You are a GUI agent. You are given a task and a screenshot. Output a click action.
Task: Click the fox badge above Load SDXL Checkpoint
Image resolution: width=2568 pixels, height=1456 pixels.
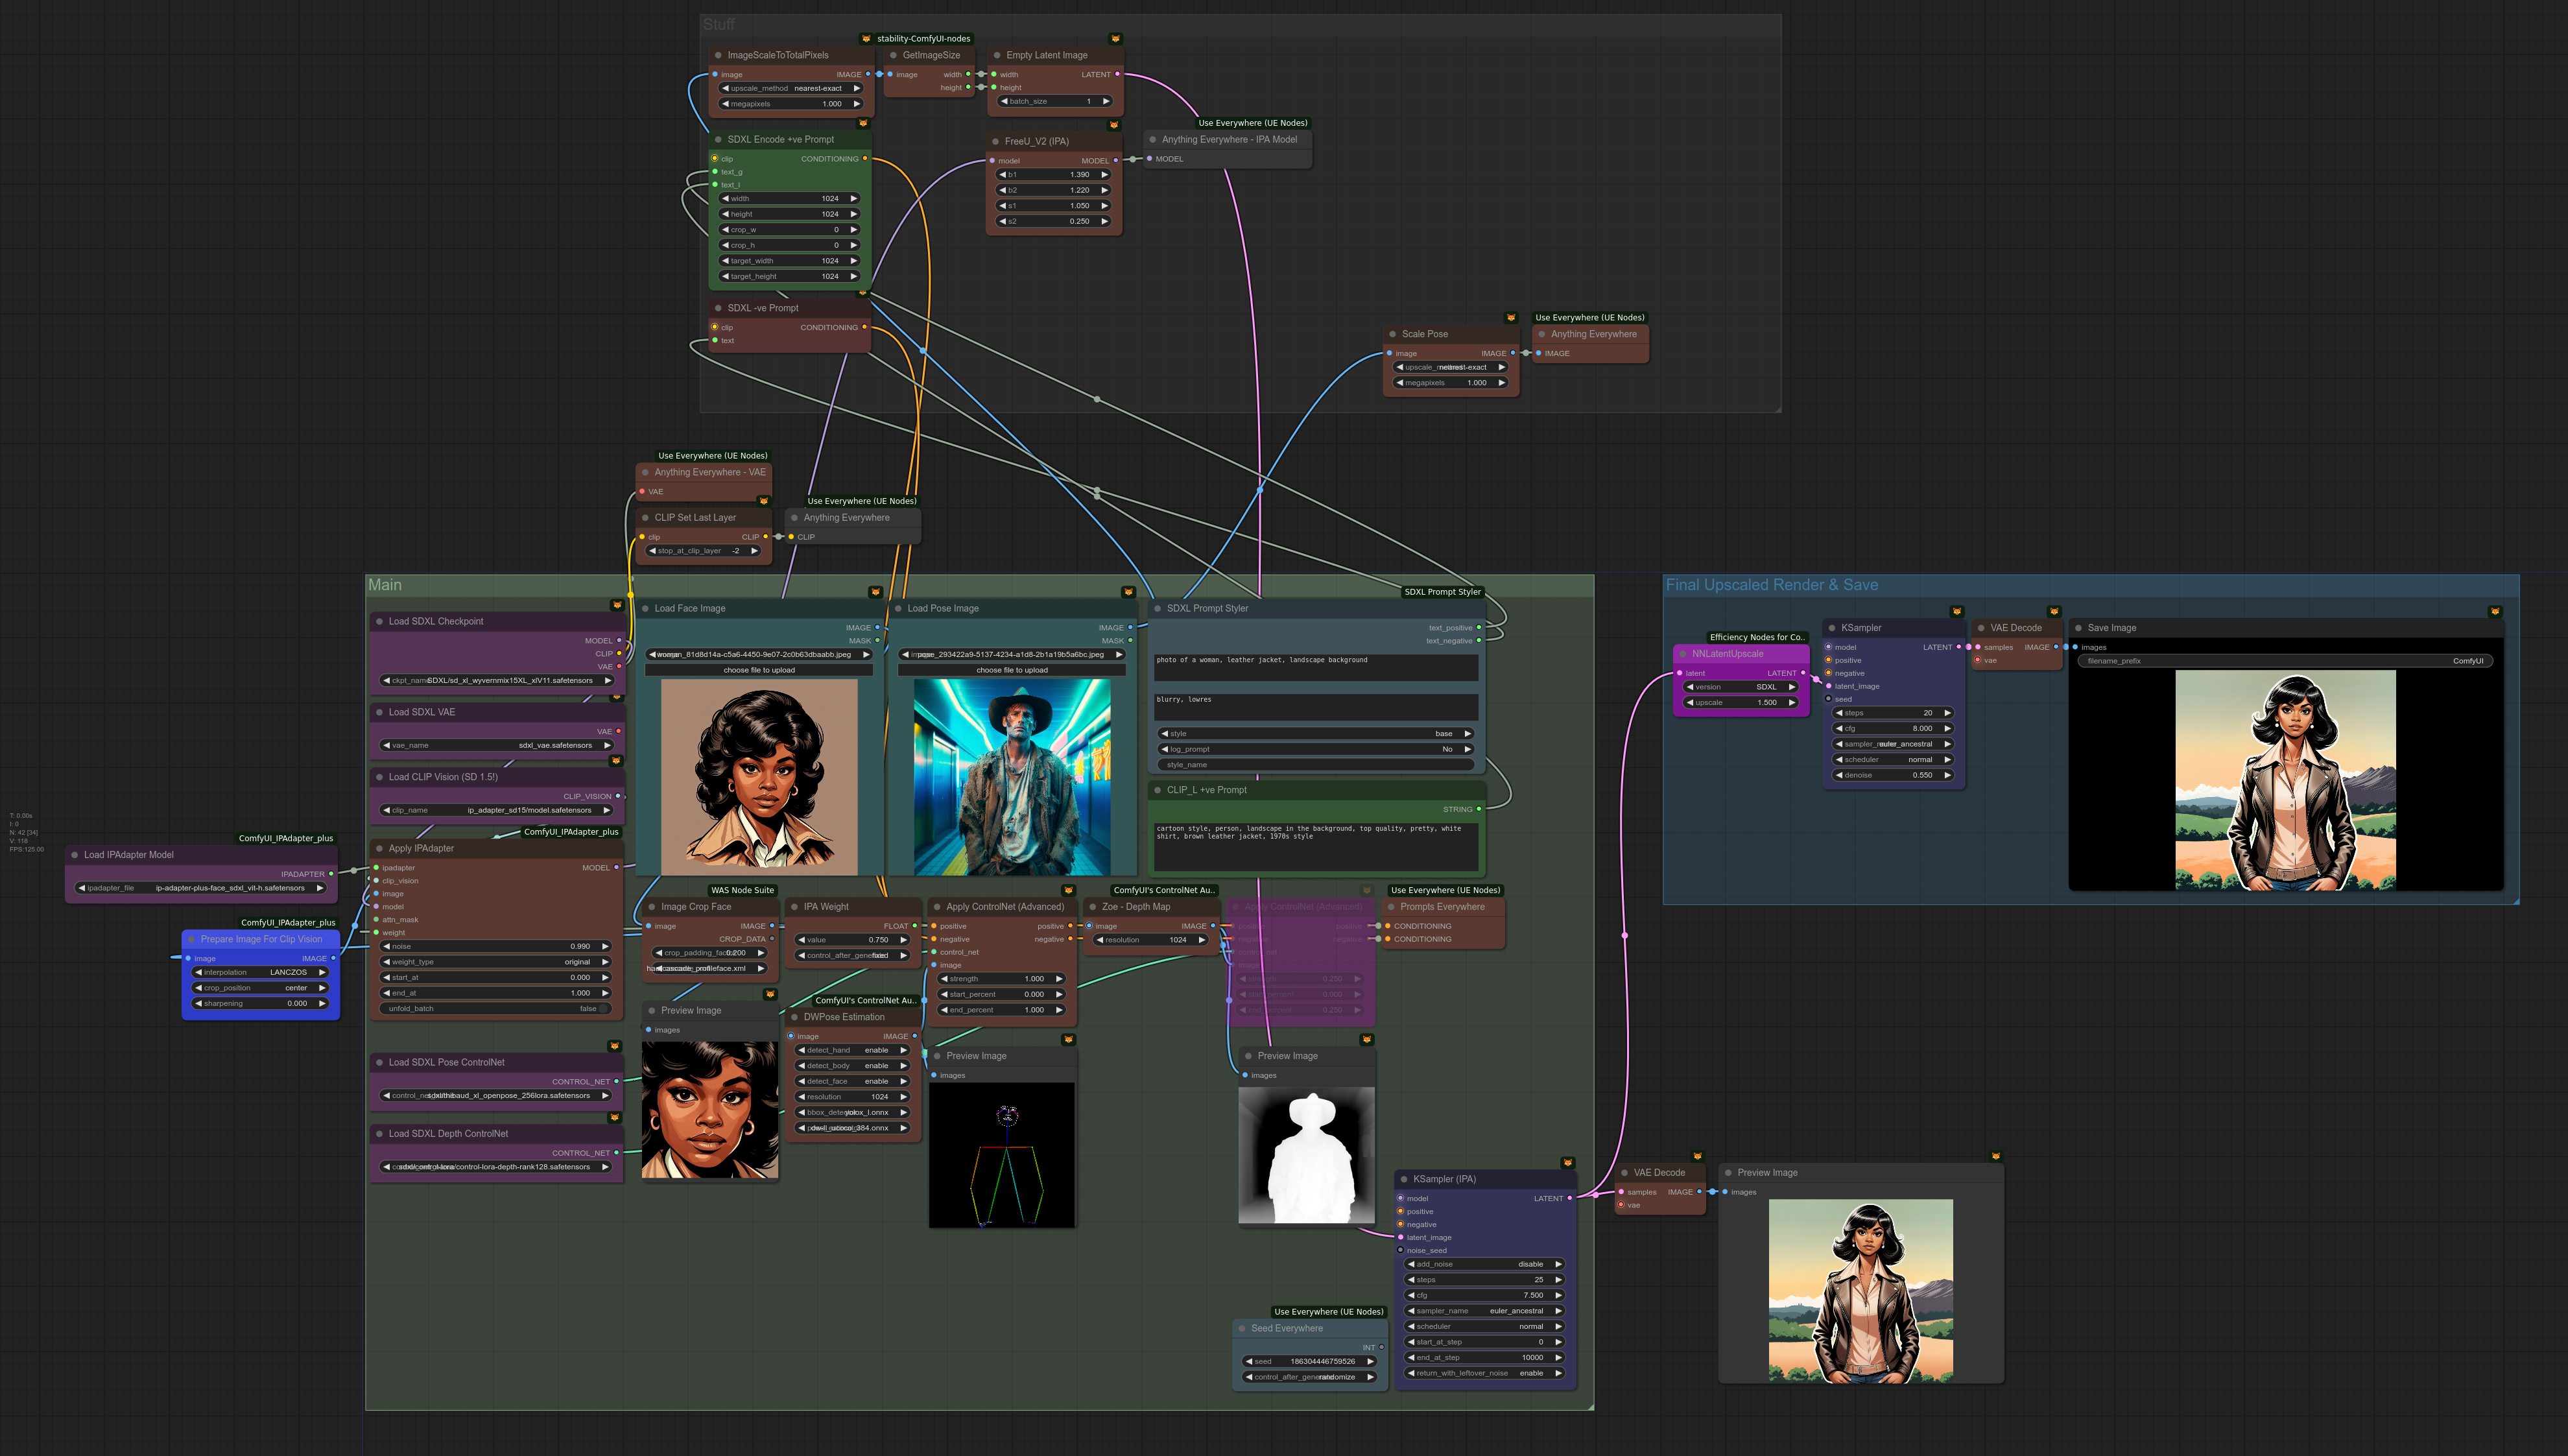(x=617, y=605)
